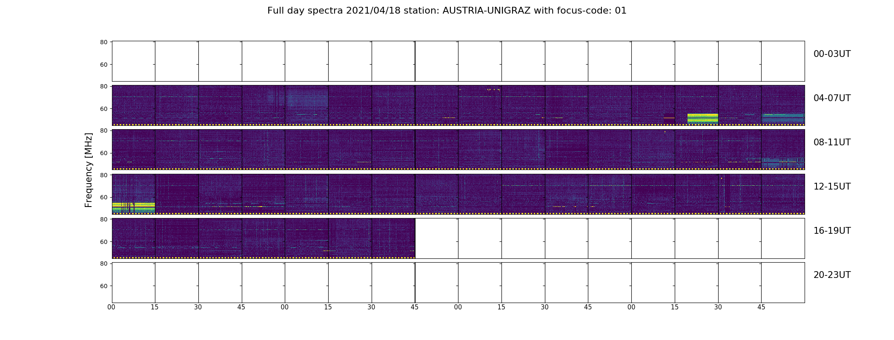
Task: Select the "20-23UT" row label
Action: [832, 275]
